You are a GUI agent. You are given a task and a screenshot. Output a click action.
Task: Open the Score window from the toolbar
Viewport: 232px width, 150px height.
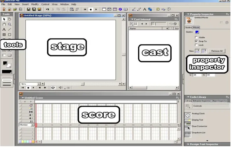[115, 9]
